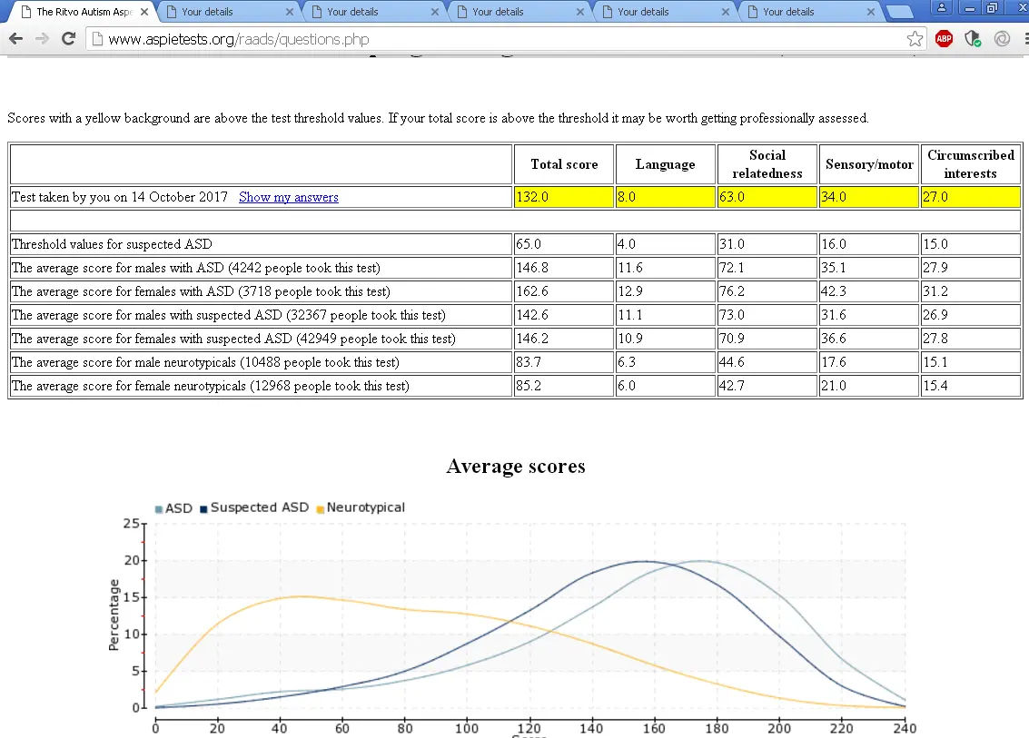Click the 'Average scores' chart heading

pyautogui.click(x=516, y=467)
